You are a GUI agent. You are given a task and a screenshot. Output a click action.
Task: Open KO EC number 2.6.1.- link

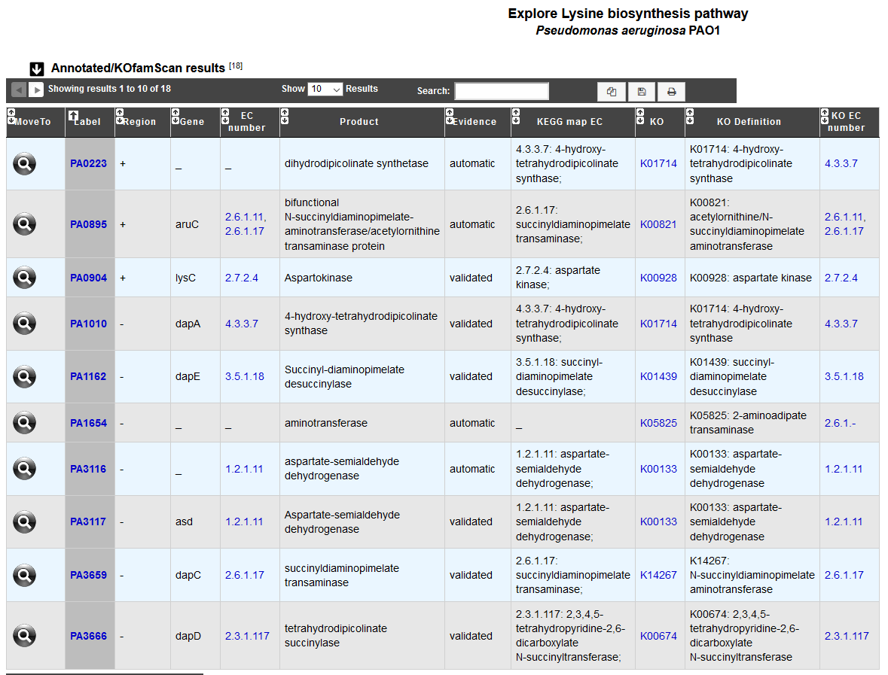pyautogui.click(x=840, y=423)
